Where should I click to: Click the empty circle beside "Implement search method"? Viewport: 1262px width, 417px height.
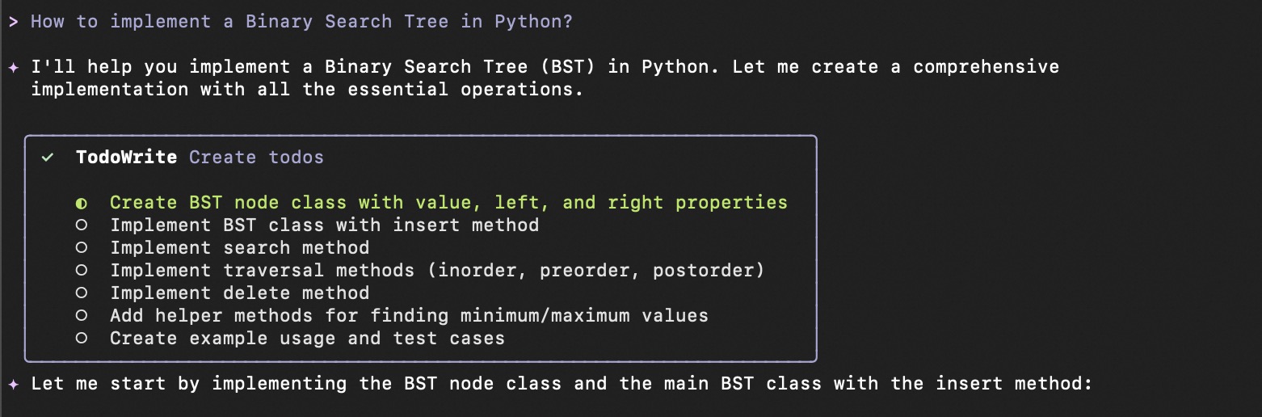click(x=81, y=248)
